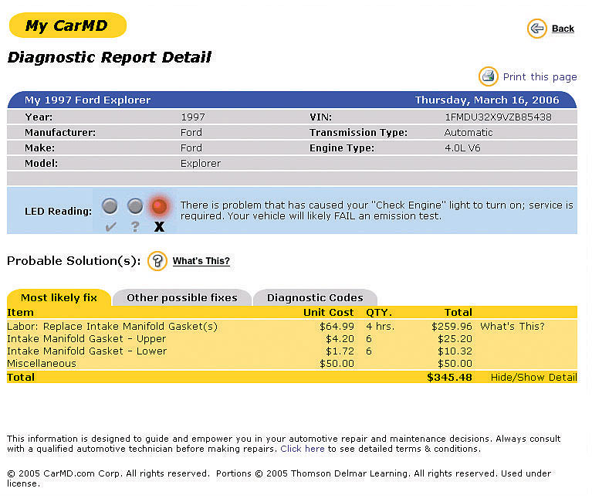Click the Diagnostic Report Detail heading

[110, 57]
